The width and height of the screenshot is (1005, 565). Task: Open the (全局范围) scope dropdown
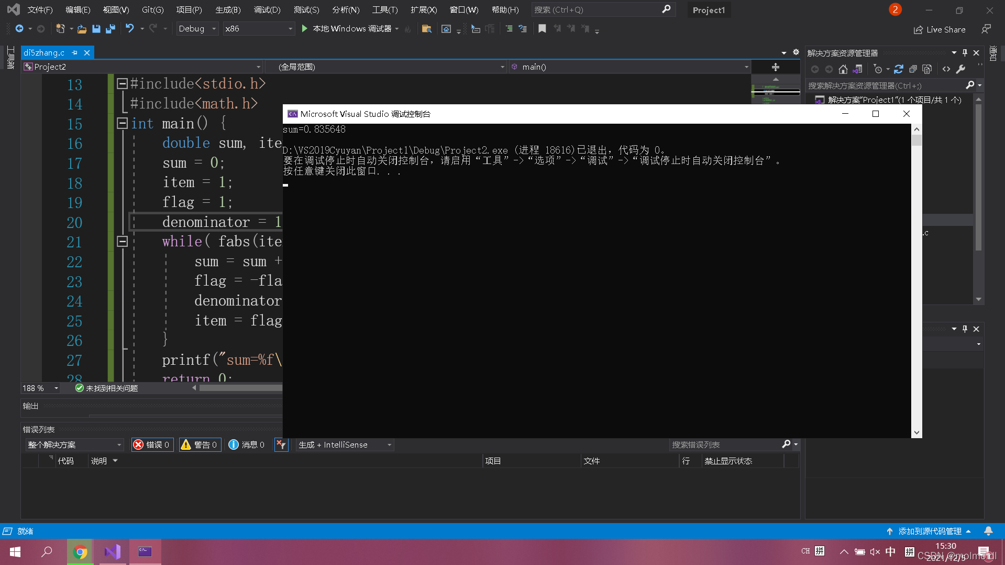coord(385,67)
